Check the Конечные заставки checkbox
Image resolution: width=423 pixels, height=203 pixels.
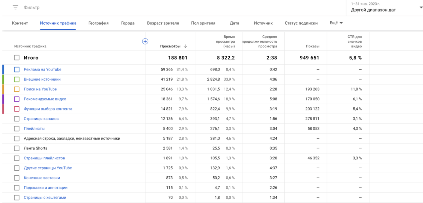click(17, 178)
